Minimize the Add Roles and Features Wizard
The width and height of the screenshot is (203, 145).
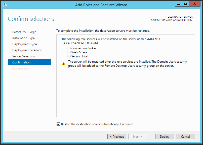pos(179,4)
